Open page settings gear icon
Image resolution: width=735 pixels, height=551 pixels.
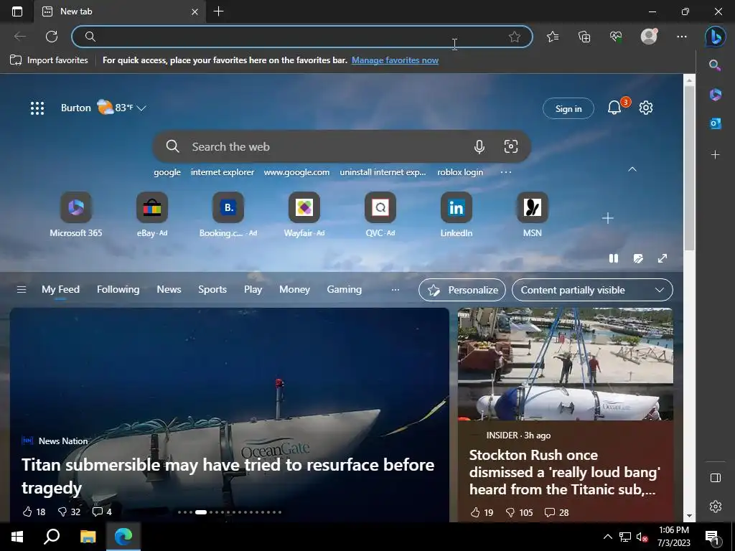pos(646,108)
